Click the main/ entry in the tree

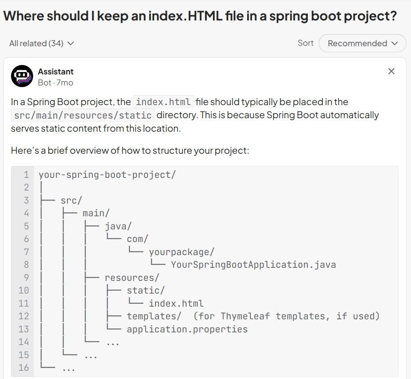96,213
